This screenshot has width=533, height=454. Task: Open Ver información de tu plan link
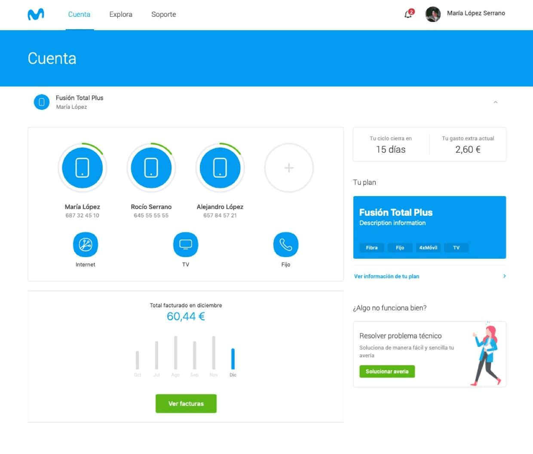(x=386, y=276)
